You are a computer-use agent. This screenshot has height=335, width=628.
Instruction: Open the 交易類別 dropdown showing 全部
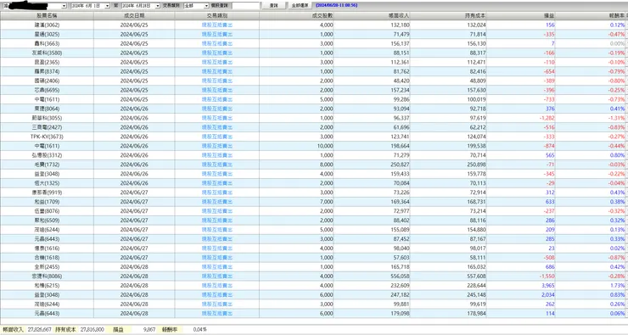click(196, 6)
